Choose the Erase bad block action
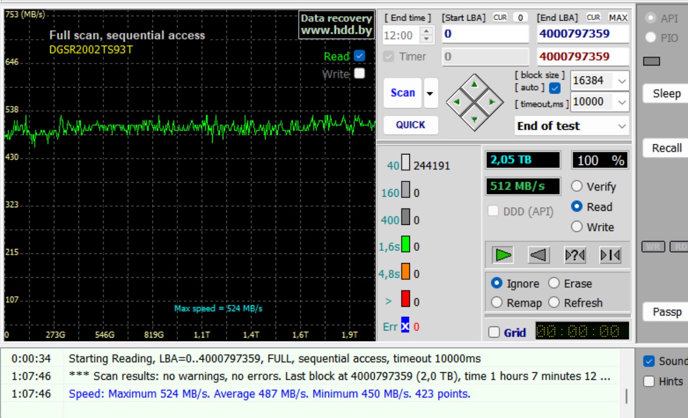Viewport: 688px width, 418px height. click(x=554, y=283)
